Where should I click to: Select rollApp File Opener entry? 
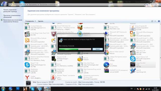(116, 59)
